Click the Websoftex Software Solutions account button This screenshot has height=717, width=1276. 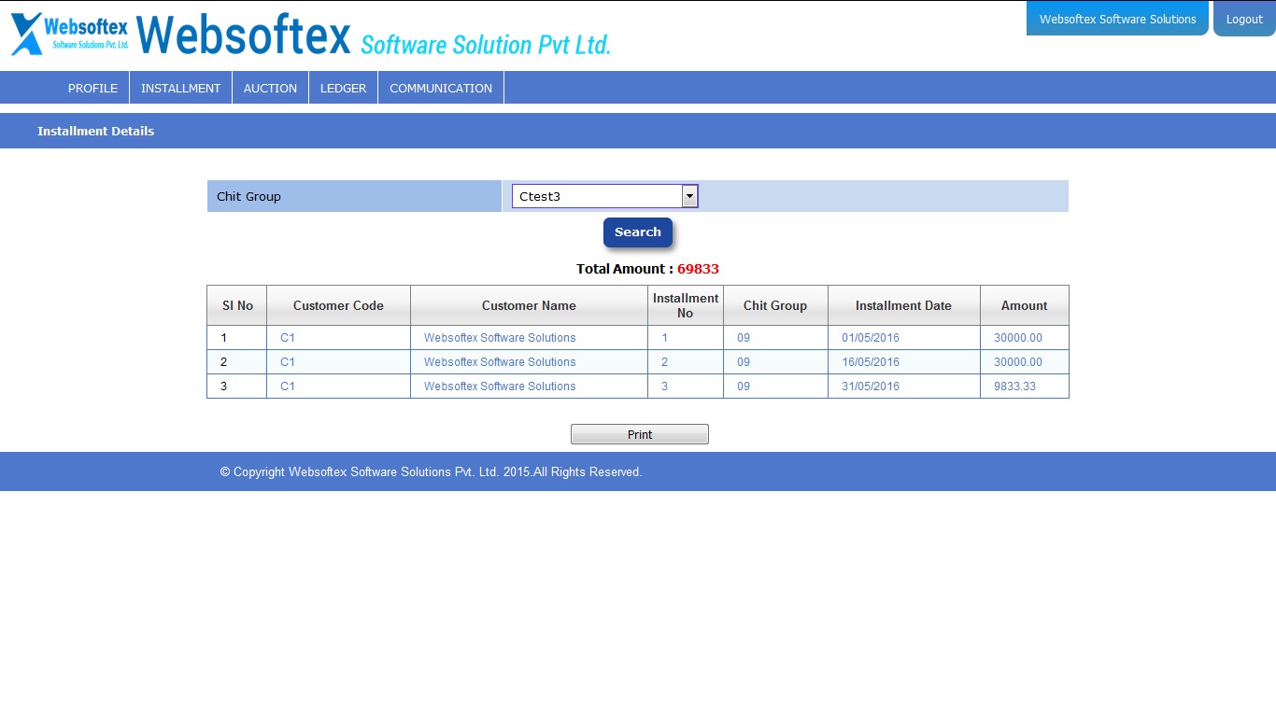coord(1117,19)
